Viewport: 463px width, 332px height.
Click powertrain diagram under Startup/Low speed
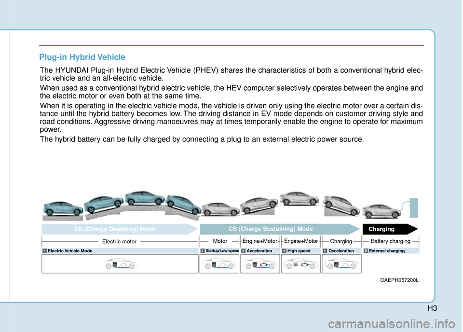tap(219, 264)
